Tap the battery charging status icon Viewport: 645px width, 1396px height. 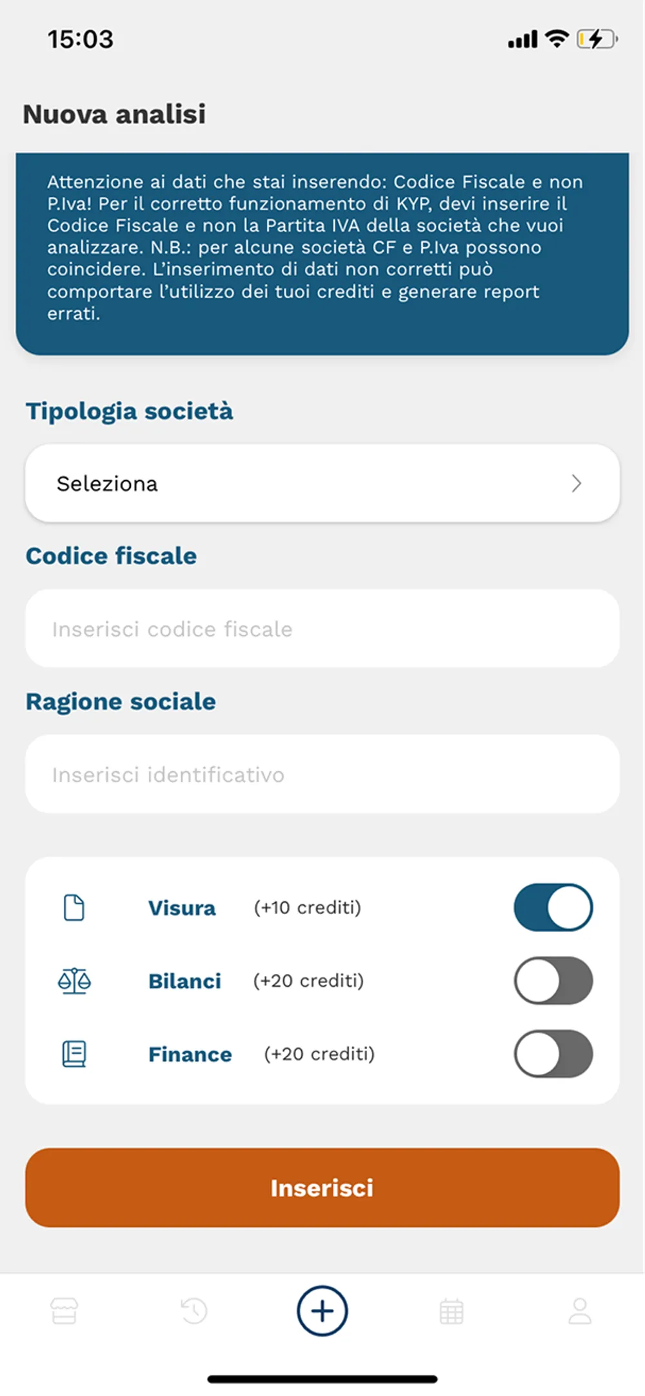[x=597, y=39]
